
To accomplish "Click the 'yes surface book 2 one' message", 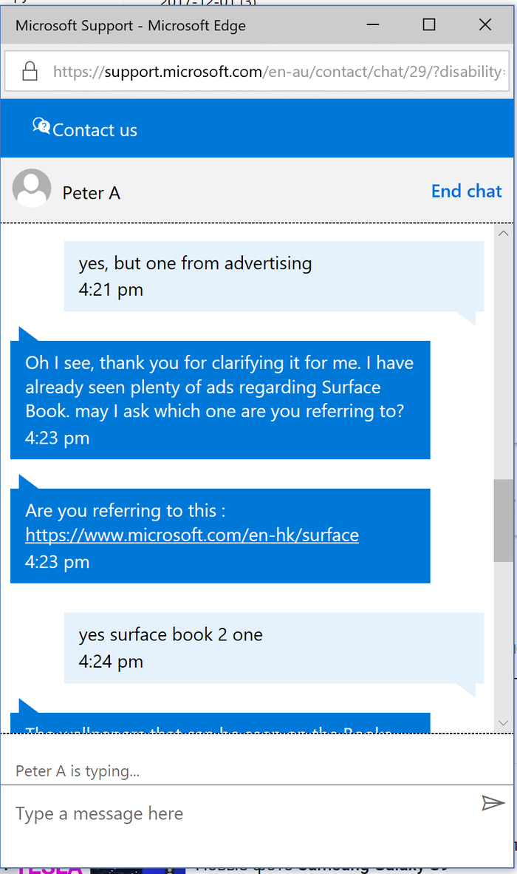I will point(171,634).
